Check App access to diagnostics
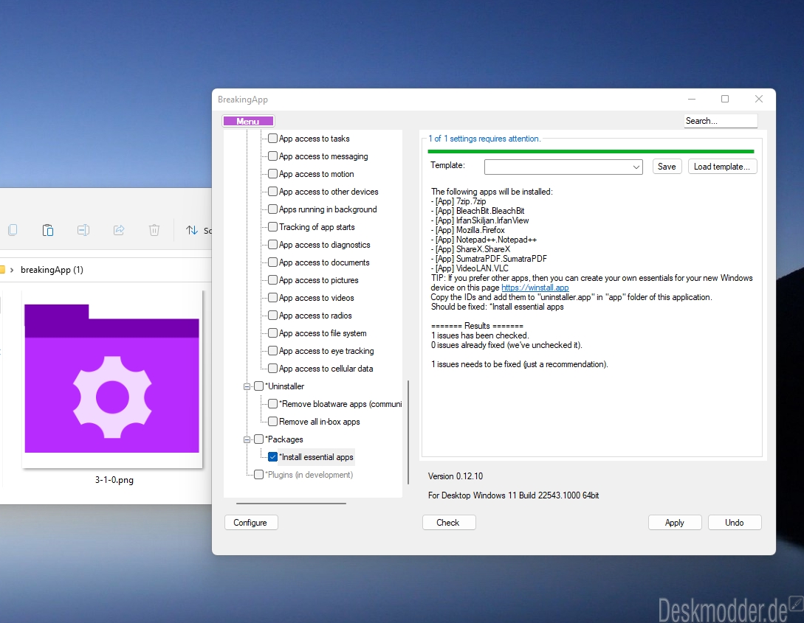Screen dimensions: 804x623 click(x=272, y=244)
